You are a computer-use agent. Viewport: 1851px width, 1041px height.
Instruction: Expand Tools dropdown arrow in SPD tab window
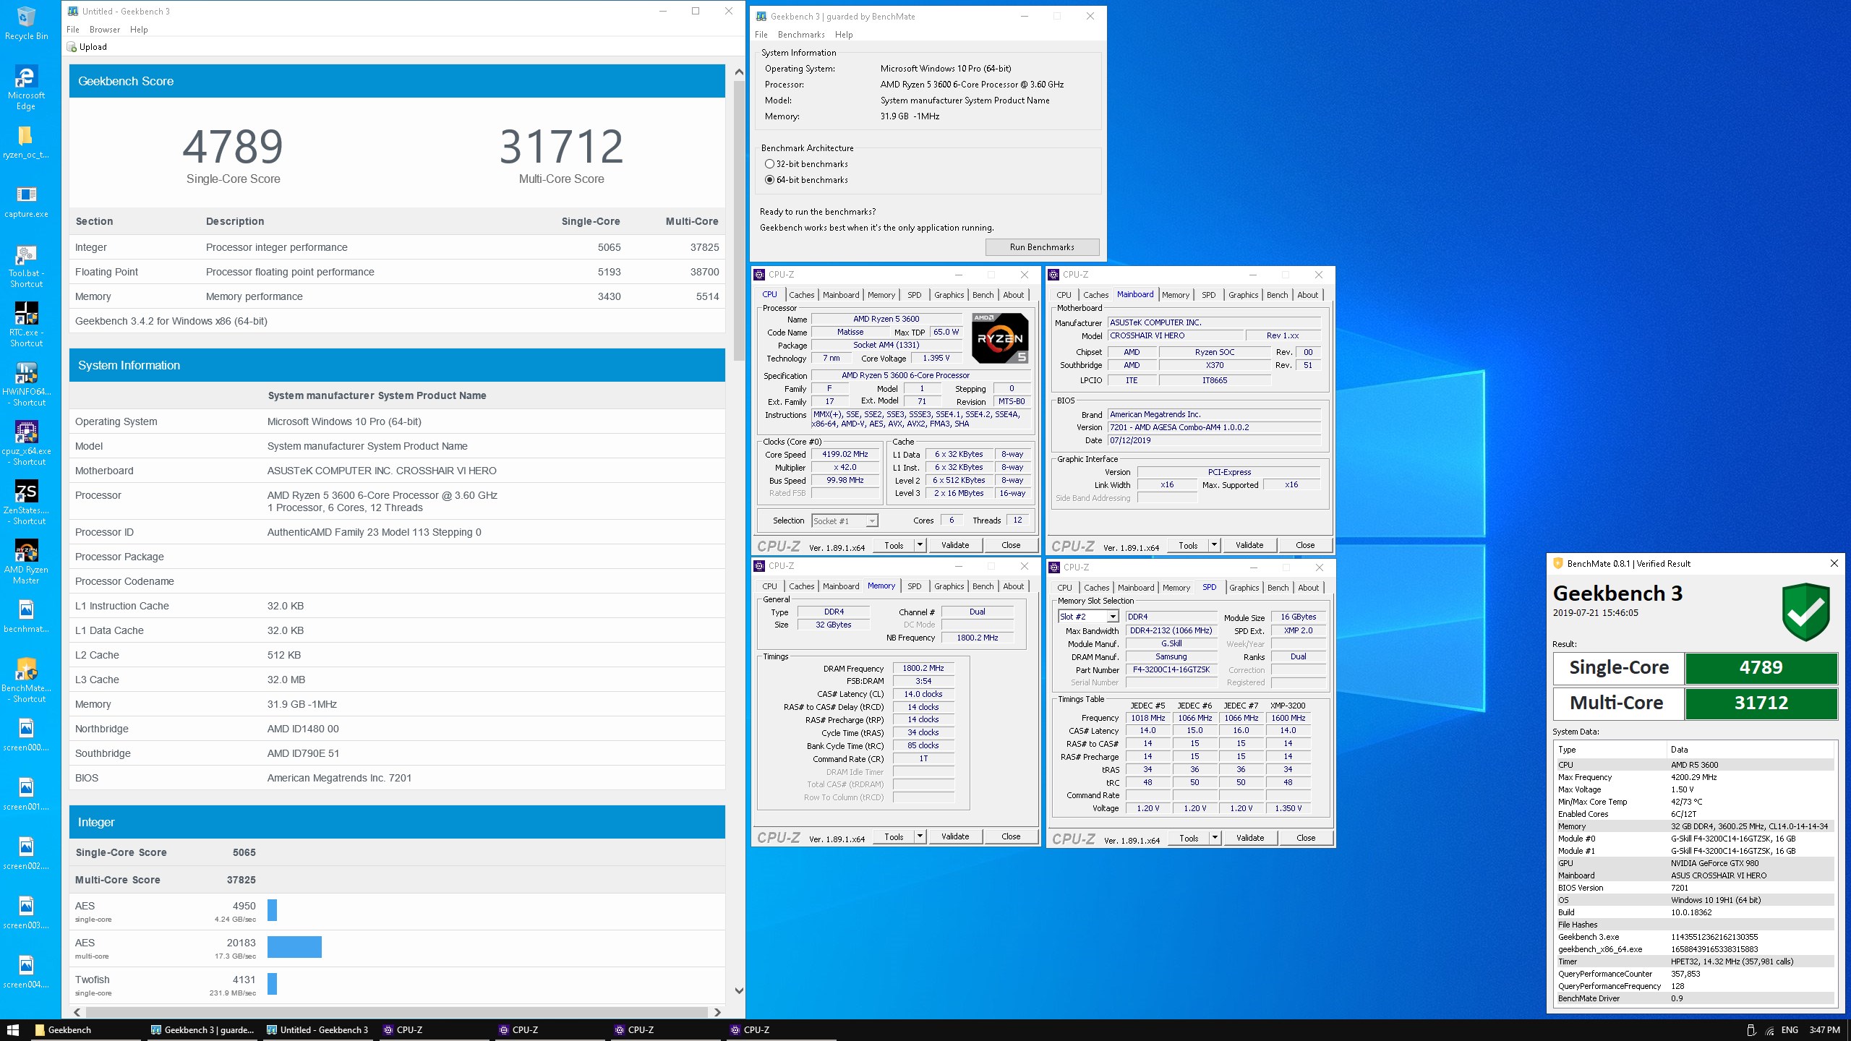coord(1215,838)
